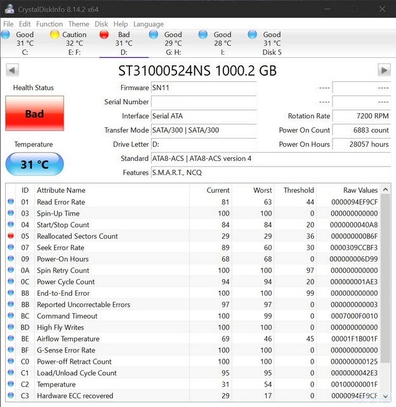Open the Function menu
The width and height of the screenshot is (396, 407).
[49, 24]
